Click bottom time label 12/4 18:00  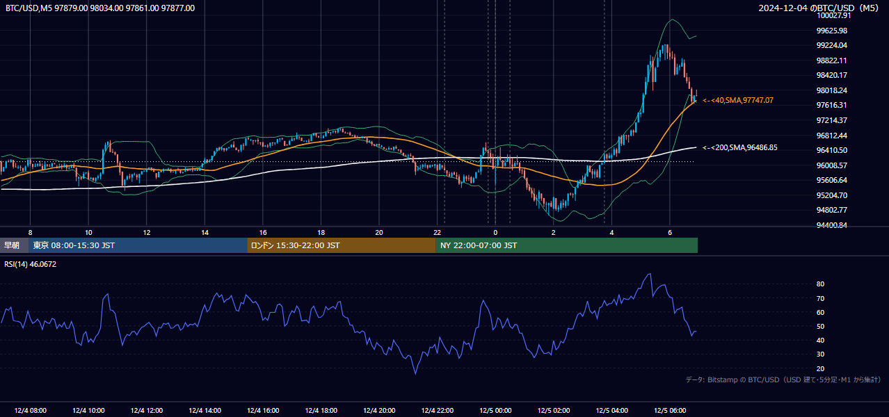click(x=321, y=411)
